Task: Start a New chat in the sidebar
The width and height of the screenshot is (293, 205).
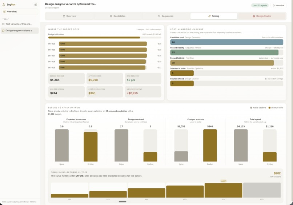Action: point(20,12)
